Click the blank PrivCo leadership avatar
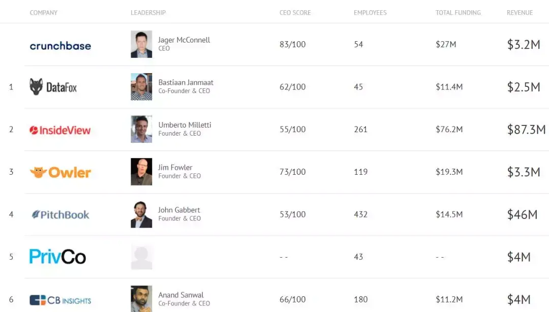 (x=141, y=257)
